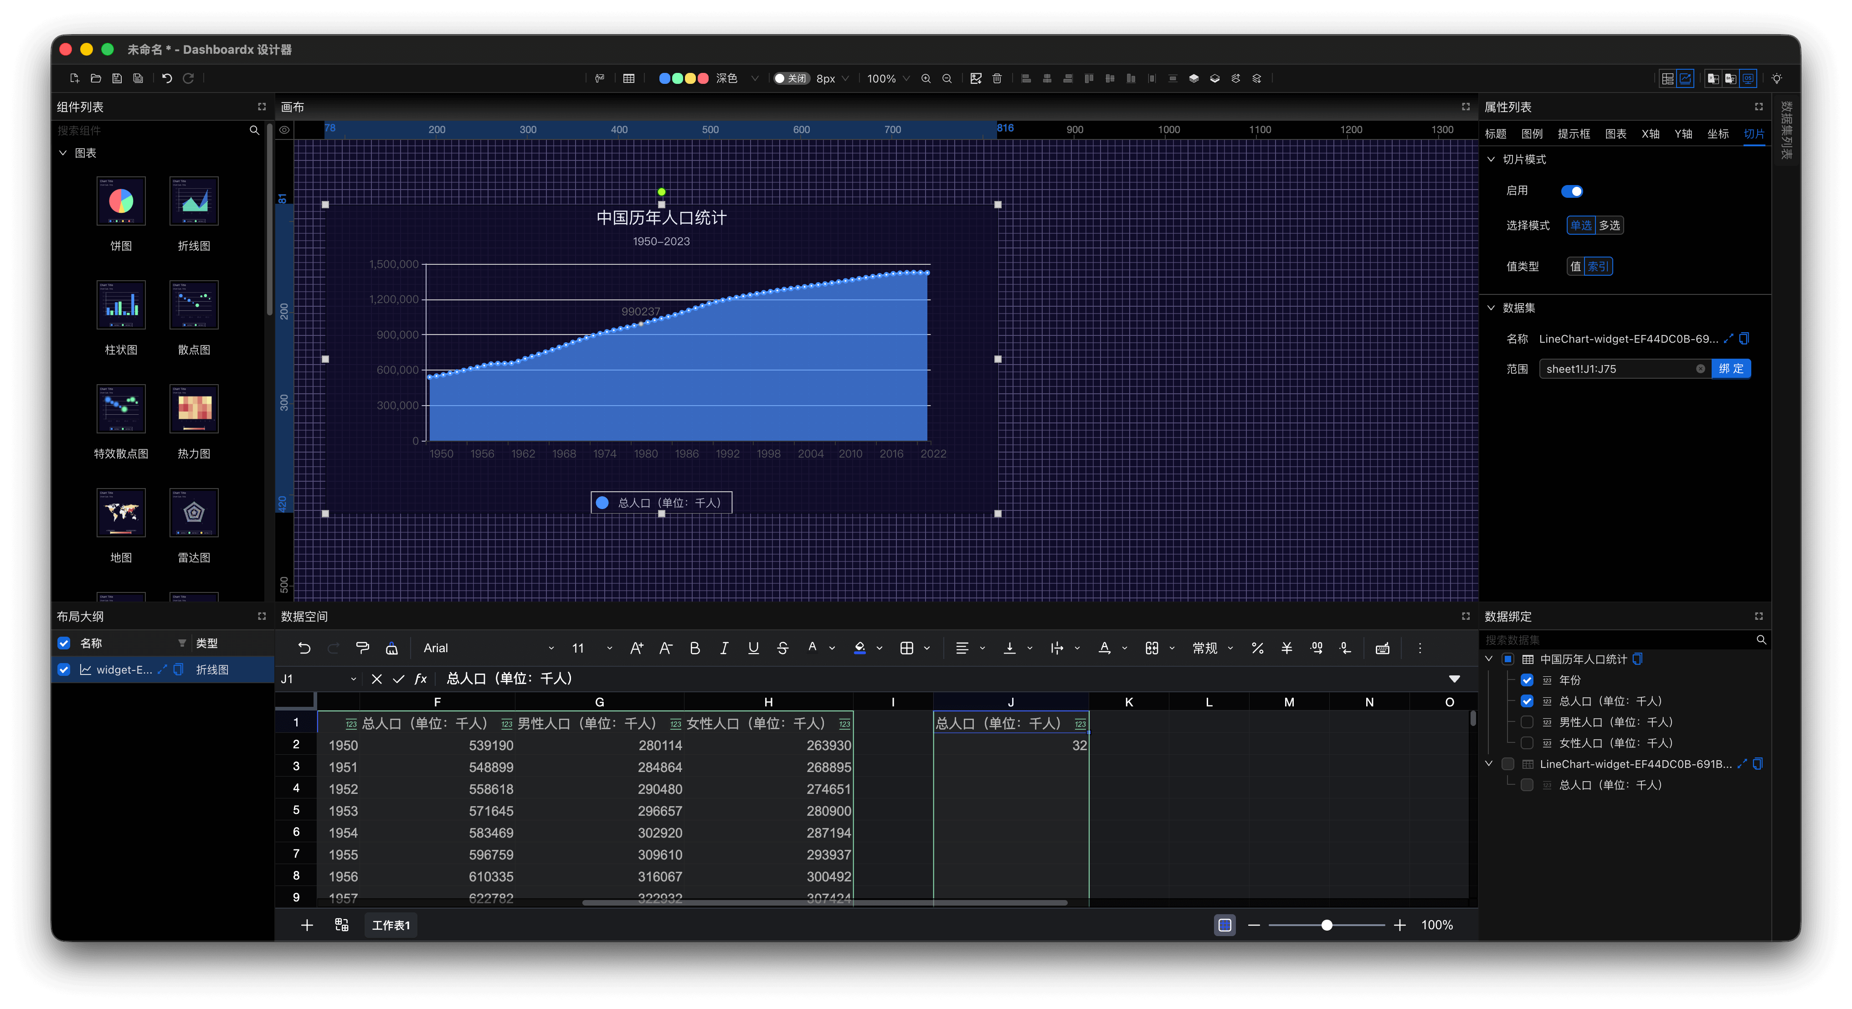Switch to the X轴 properties tab

pos(1650,134)
